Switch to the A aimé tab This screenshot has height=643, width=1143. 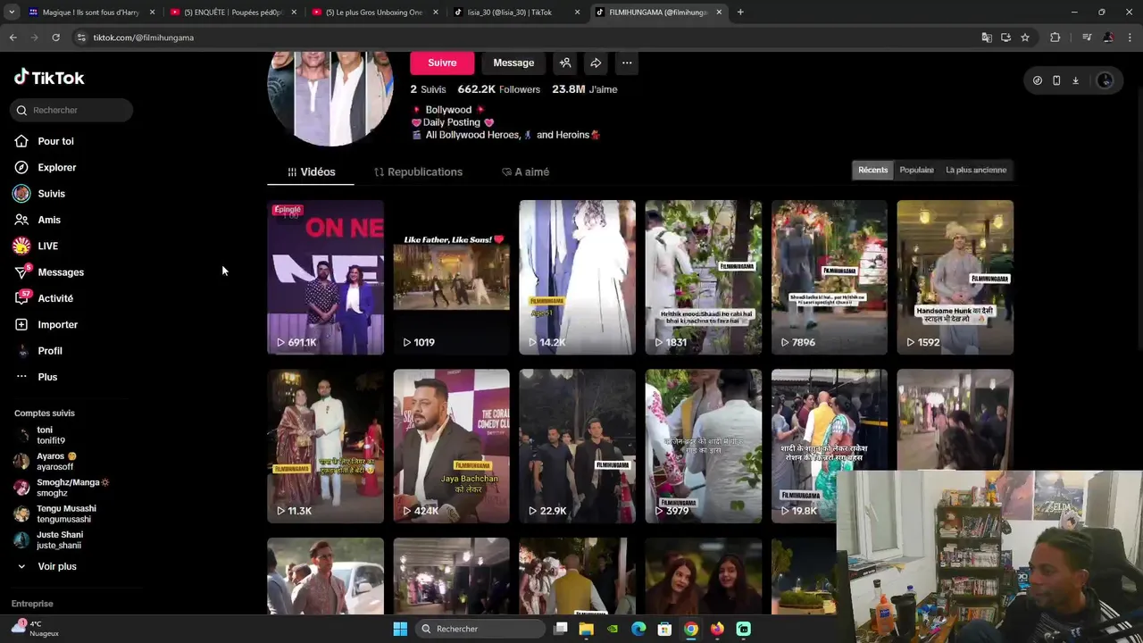[525, 171]
